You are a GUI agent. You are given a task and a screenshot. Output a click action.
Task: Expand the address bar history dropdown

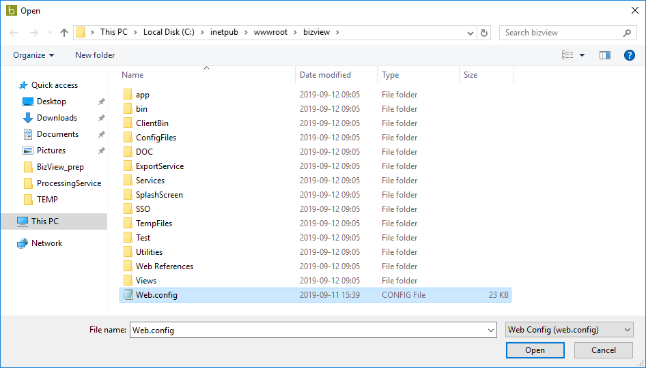point(470,33)
